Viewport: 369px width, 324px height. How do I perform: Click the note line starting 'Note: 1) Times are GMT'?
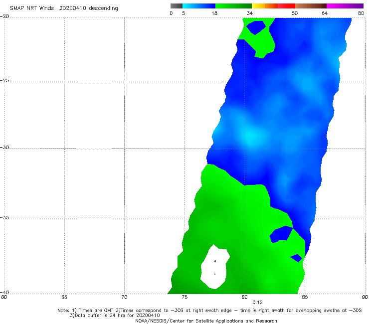click(x=209, y=311)
